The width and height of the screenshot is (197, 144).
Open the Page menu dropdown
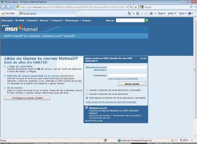(x=162, y=13)
